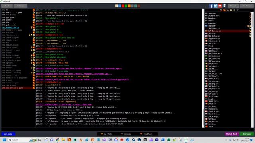This screenshot has height=143, width=255.
Task: Click the Yuri's Revenge-style filter icon above players
Action: point(228,10)
